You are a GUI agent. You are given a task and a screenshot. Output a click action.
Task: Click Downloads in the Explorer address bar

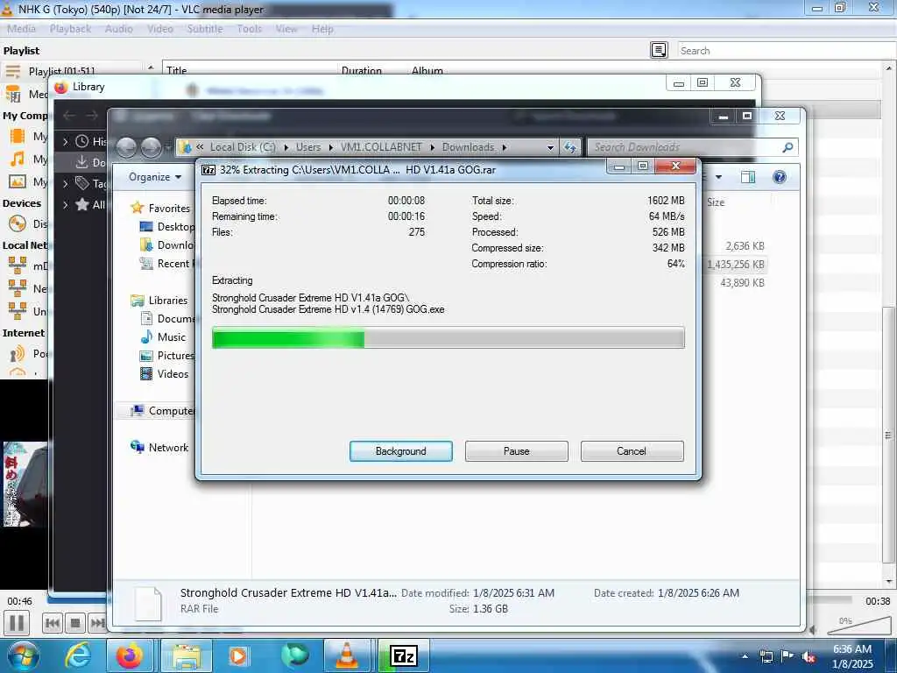(468, 147)
